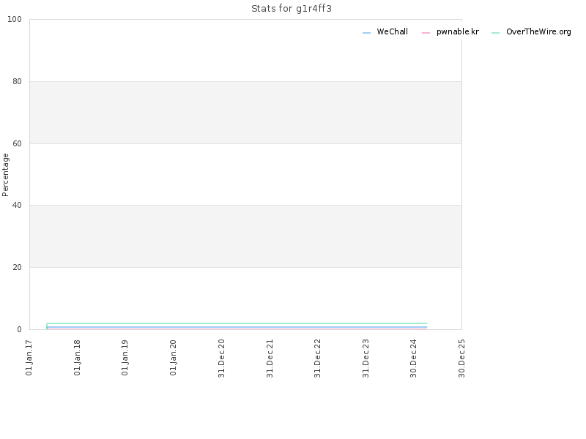Viewport: 586px width, 439px height.
Task: Click the WeChall blue legend swatch
Action: [366, 33]
